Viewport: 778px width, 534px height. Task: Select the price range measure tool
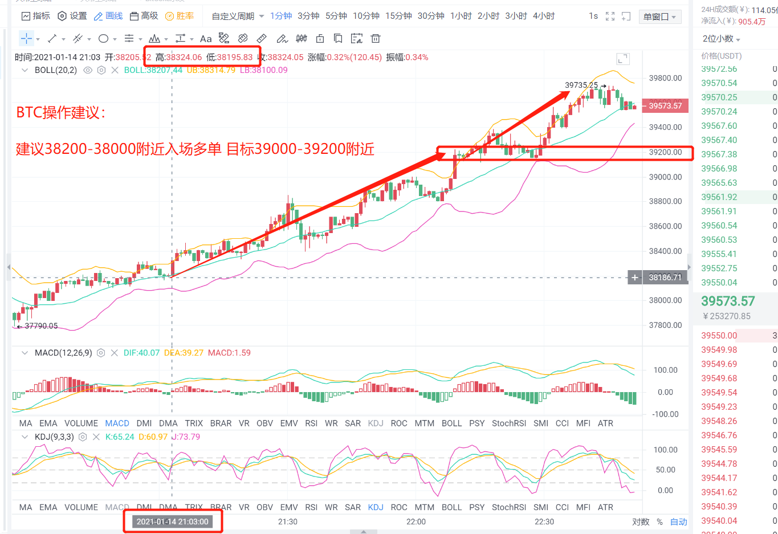point(180,39)
